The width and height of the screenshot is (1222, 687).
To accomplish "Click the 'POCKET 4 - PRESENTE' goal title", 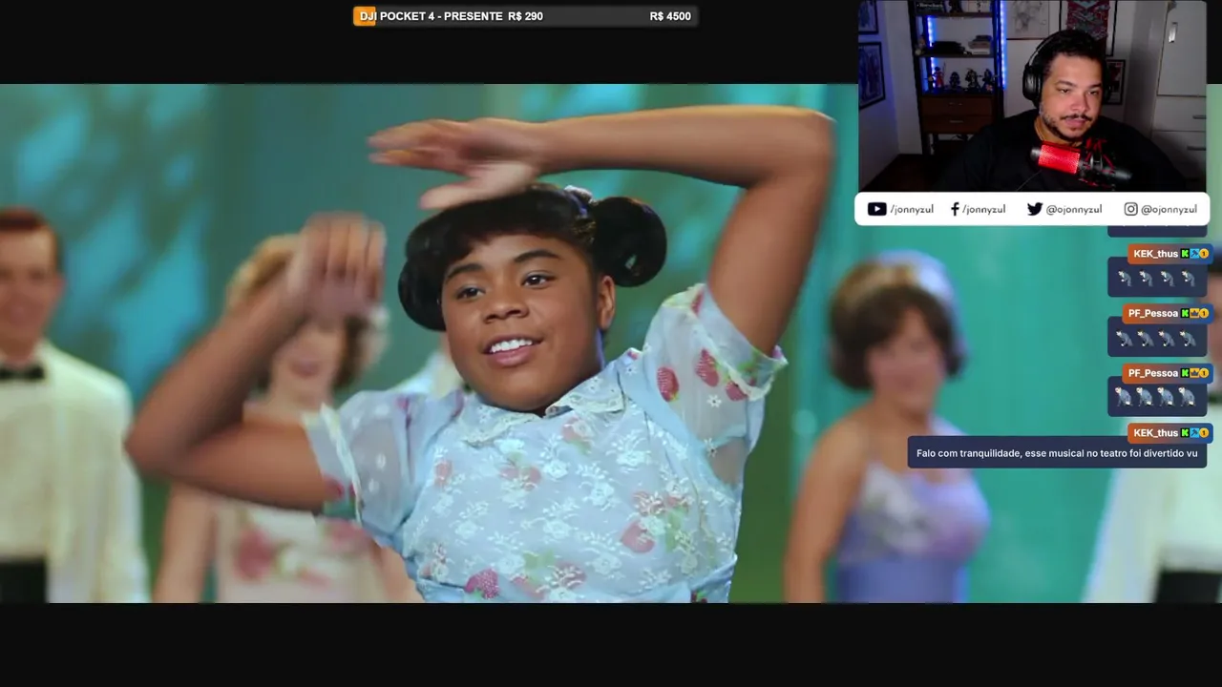I will 441,16.
